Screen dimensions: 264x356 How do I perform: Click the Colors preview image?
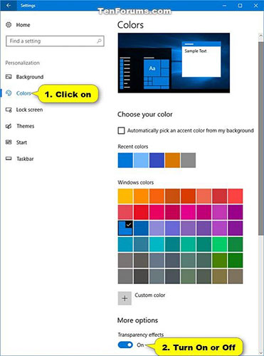tap(174, 63)
